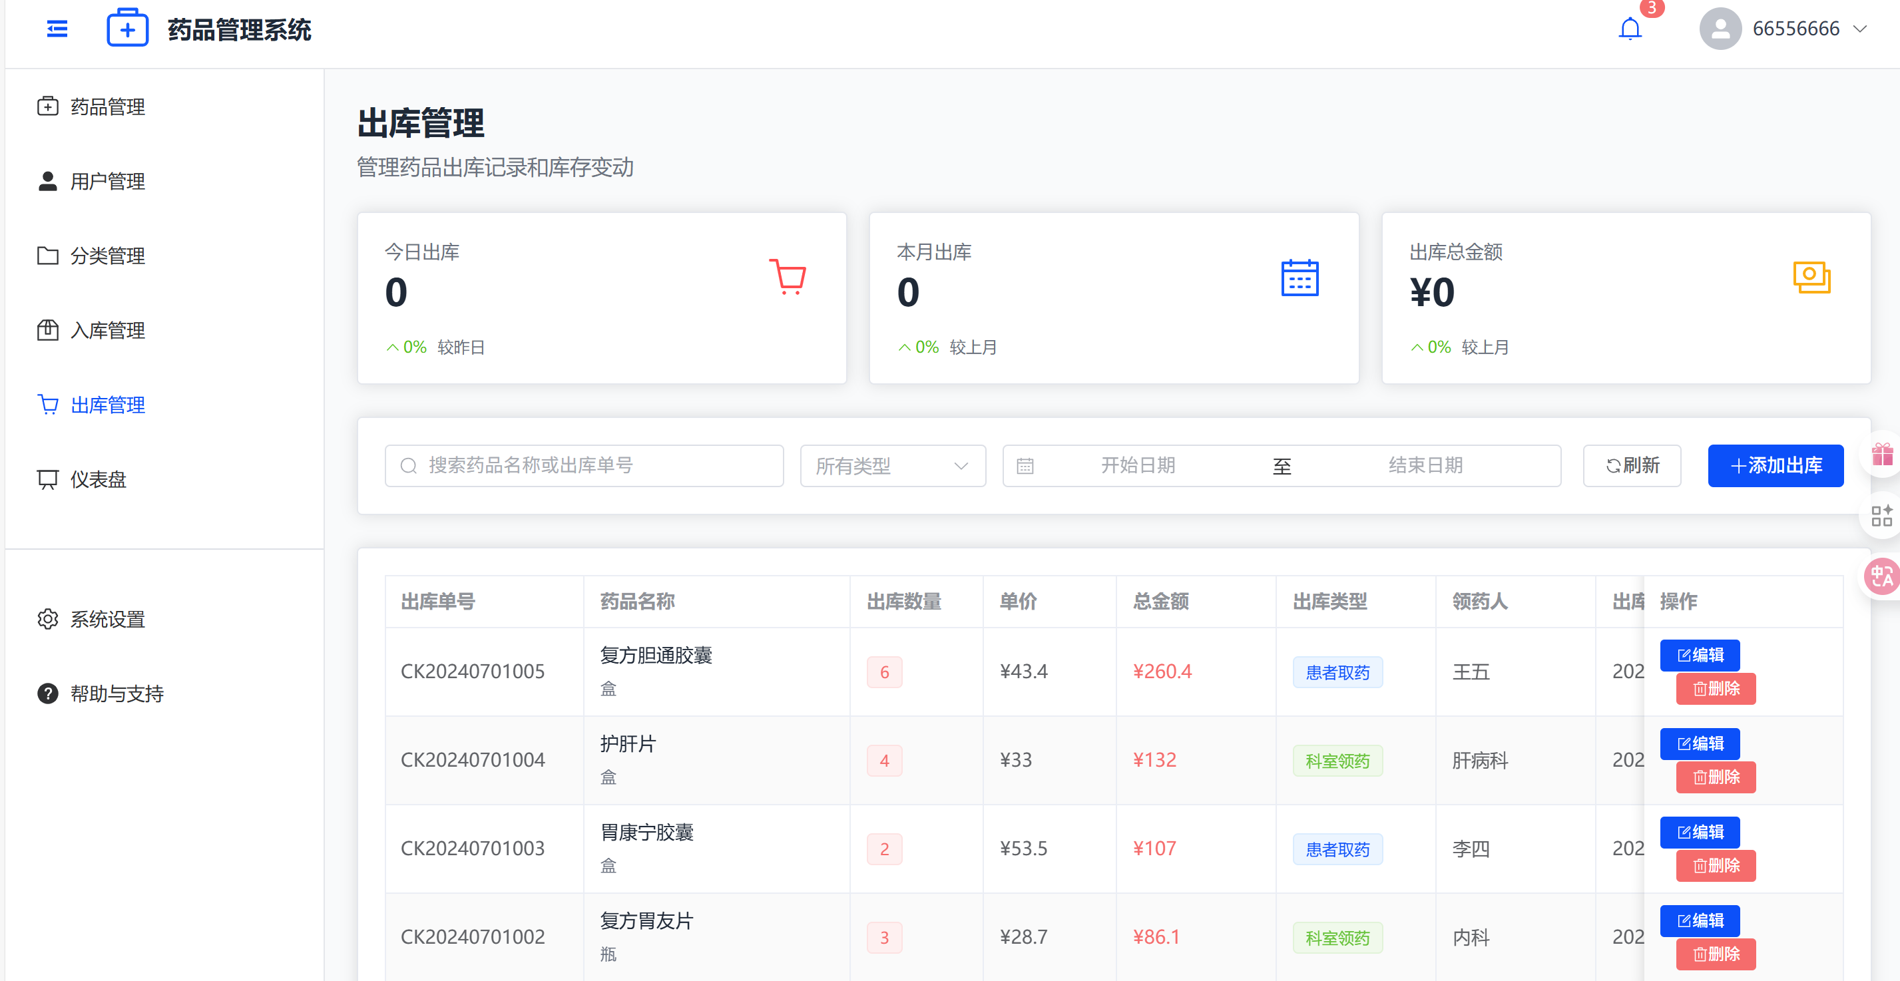The width and height of the screenshot is (1900, 981).
Task: Expand the 所有类型 dropdown
Action: [893, 465]
